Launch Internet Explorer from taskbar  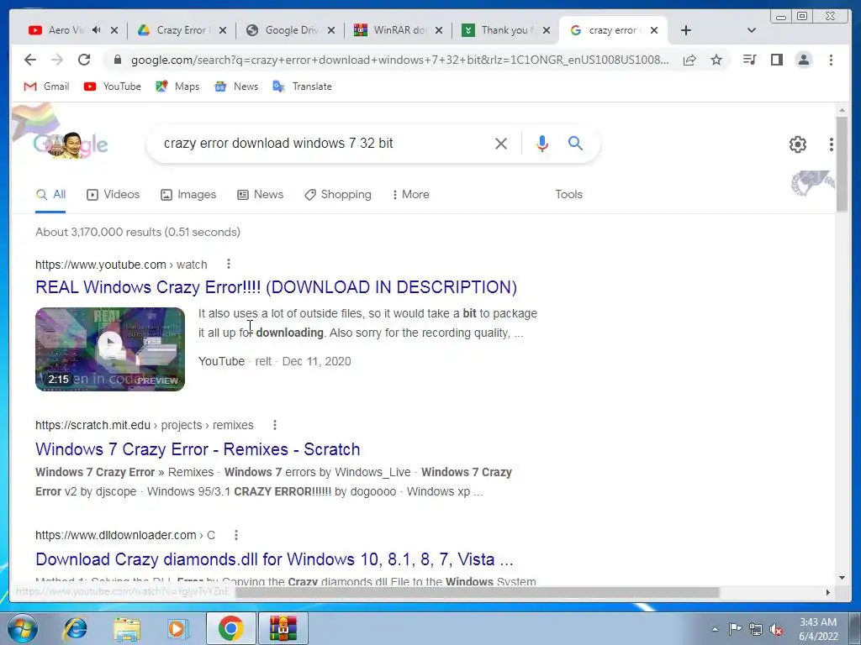[75, 628]
